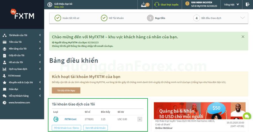Expand Tài khoản của Tôi submenu arrow
This screenshot has height=132, width=253.
(40, 35)
